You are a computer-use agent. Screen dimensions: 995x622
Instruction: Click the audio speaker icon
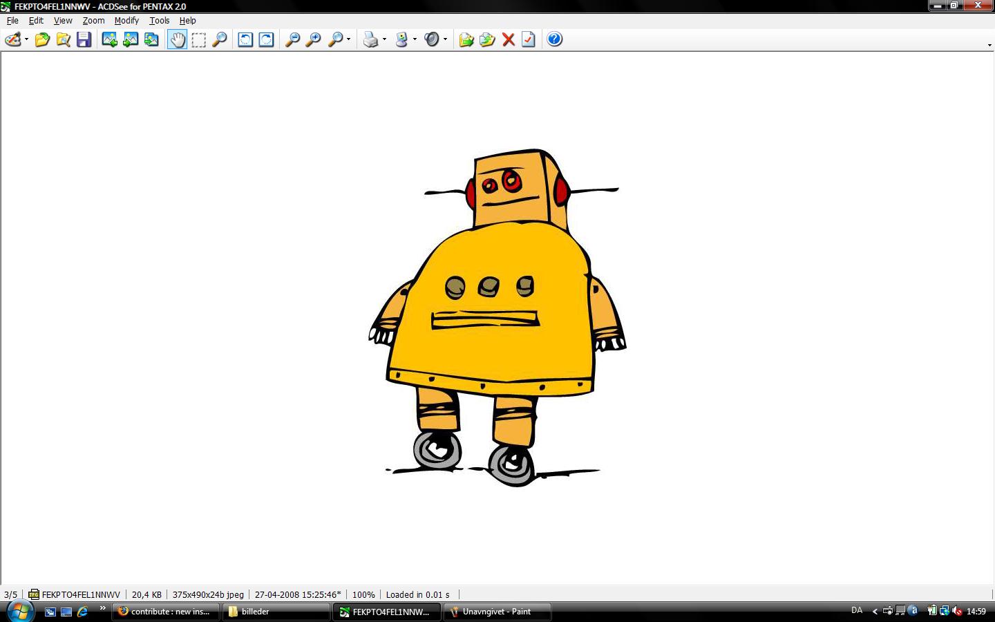pos(432,39)
